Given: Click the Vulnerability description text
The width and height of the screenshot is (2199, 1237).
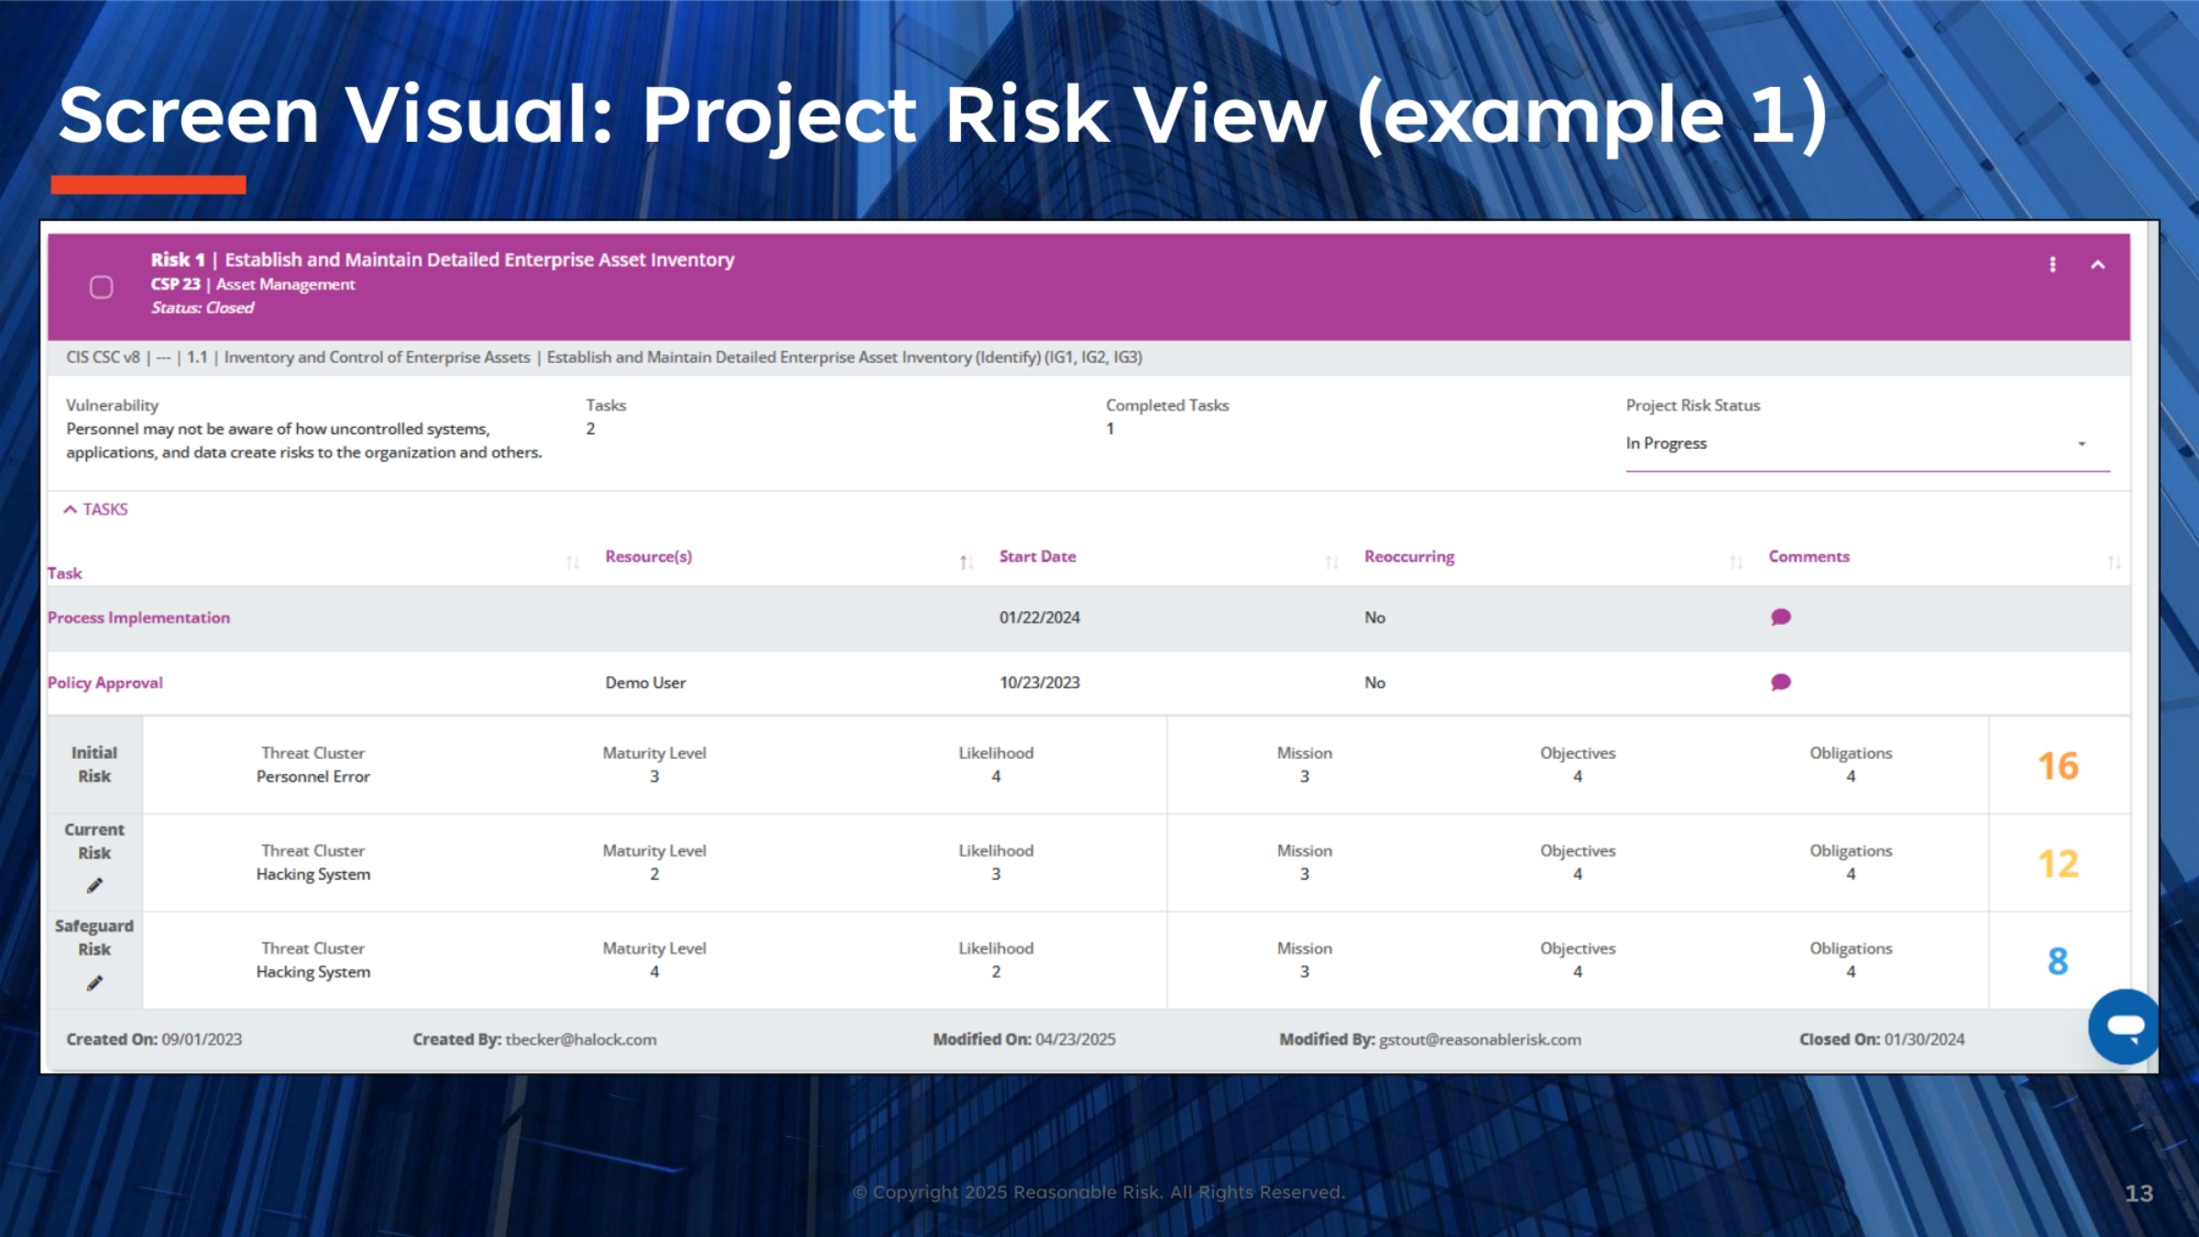Looking at the screenshot, I should click(304, 441).
